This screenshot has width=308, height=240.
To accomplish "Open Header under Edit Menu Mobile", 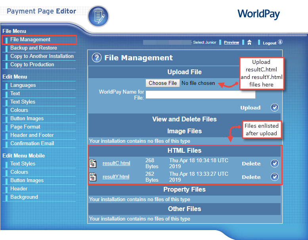I will [19, 189].
